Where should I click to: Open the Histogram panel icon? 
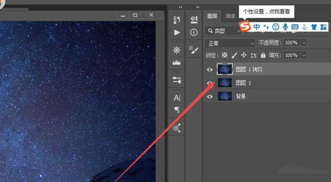(177, 63)
